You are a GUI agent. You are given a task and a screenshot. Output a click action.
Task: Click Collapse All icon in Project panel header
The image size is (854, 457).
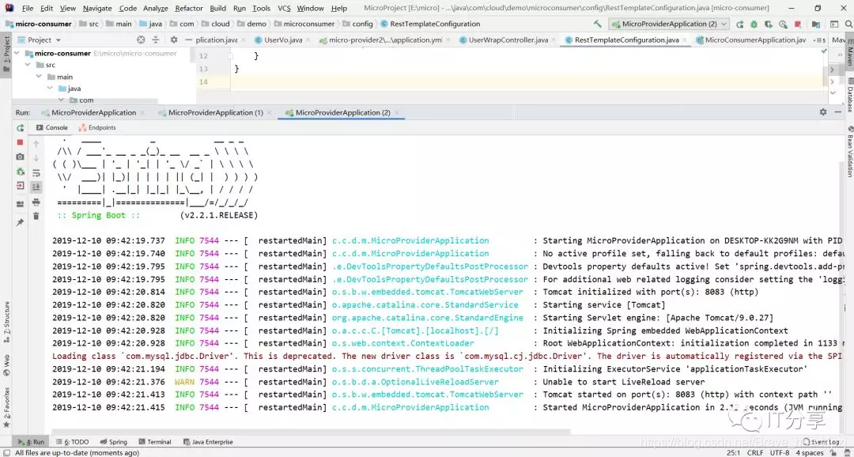(x=156, y=40)
